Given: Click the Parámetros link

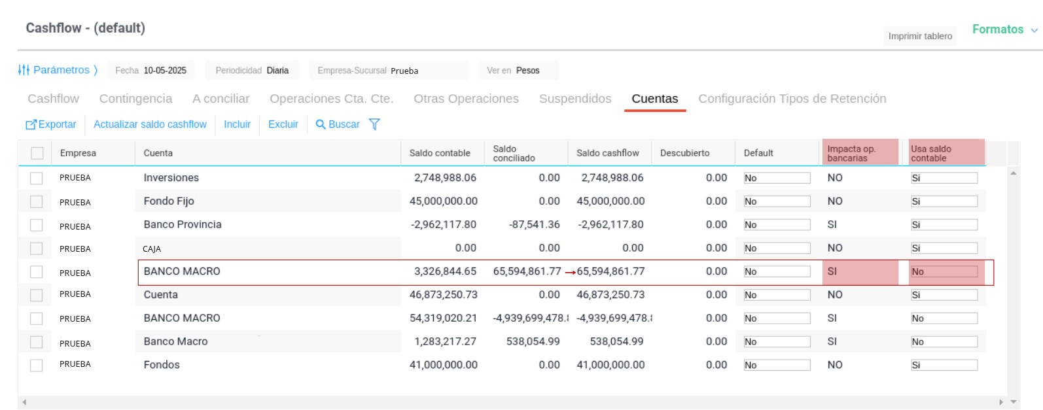Looking at the screenshot, I should coord(61,70).
